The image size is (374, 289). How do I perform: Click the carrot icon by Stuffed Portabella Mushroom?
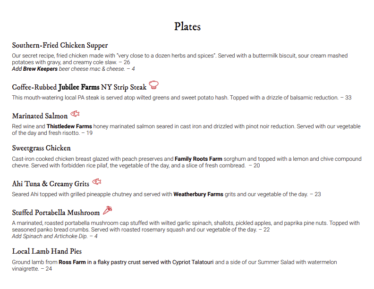pos(108,210)
